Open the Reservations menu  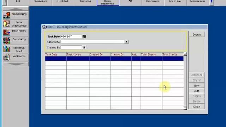tap(41, 2)
